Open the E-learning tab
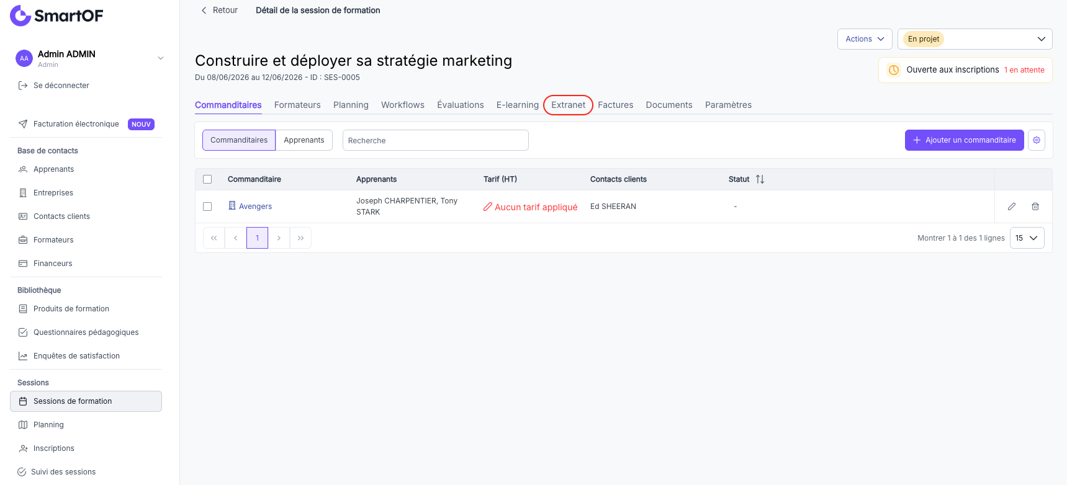 point(518,105)
